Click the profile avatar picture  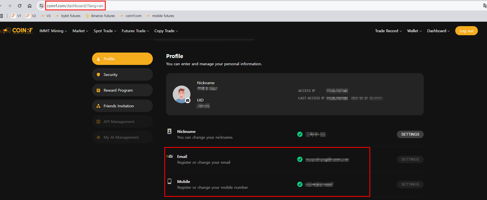181,94
